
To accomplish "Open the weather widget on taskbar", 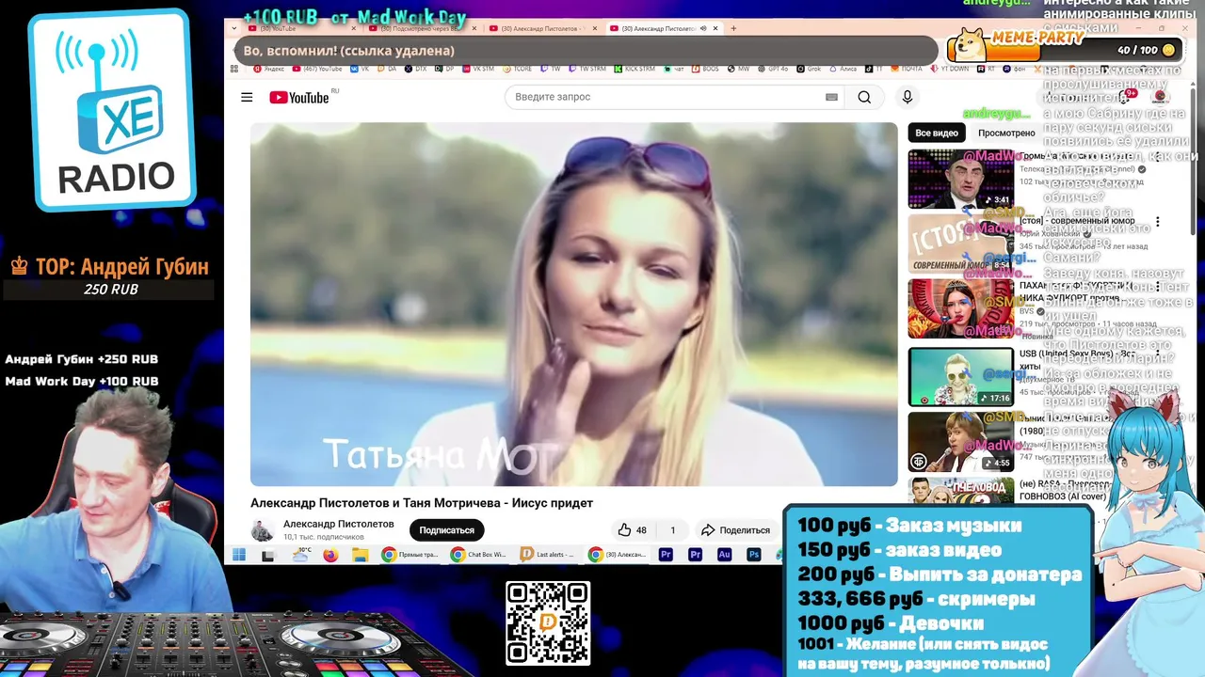I will 301,555.
